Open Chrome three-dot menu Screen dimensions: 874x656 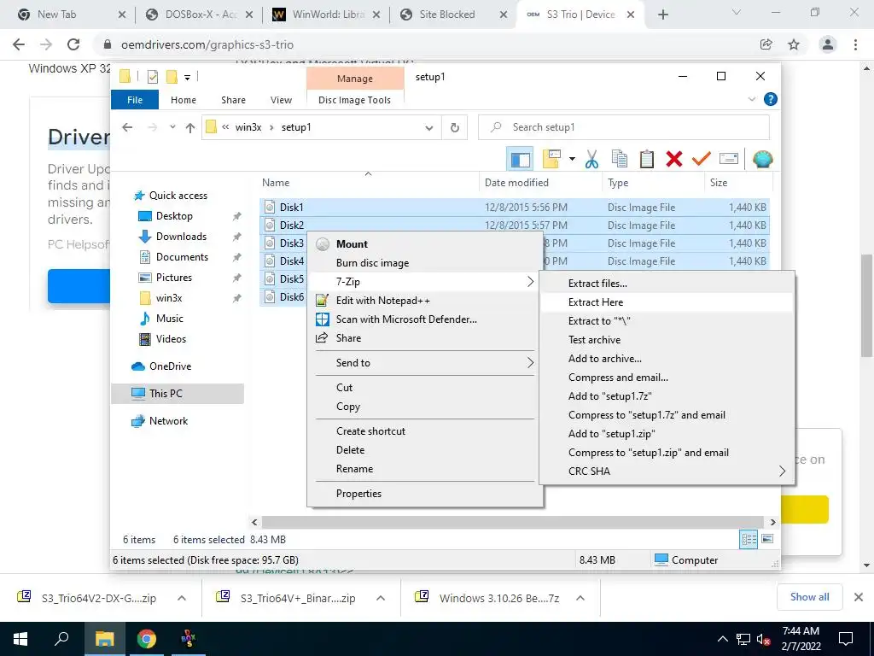(855, 44)
